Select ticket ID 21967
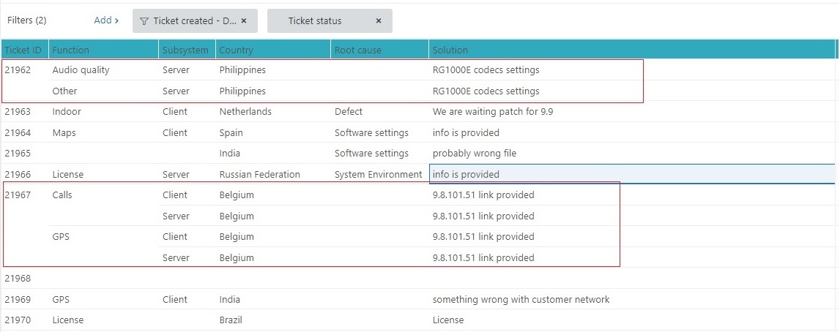This screenshot has width=840, height=332. tap(18, 195)
